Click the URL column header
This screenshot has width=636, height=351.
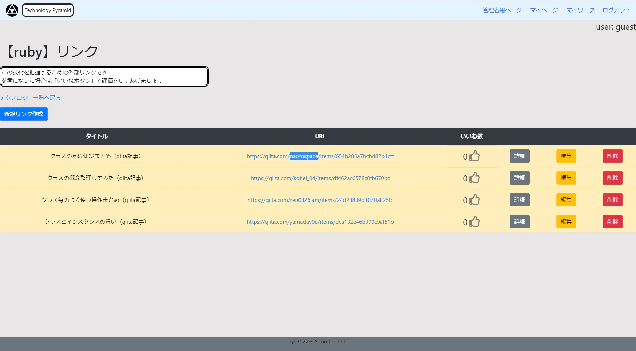point(320,136)
